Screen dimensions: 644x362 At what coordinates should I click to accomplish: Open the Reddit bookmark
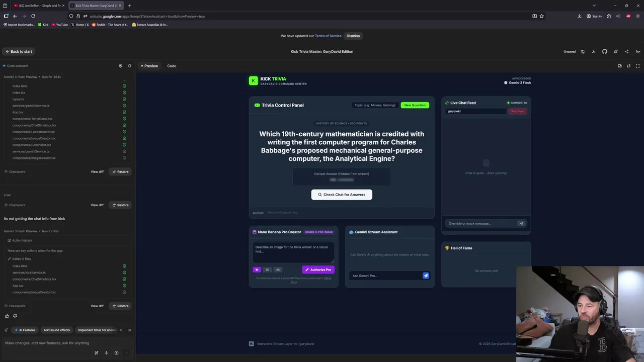pos(110,25)
